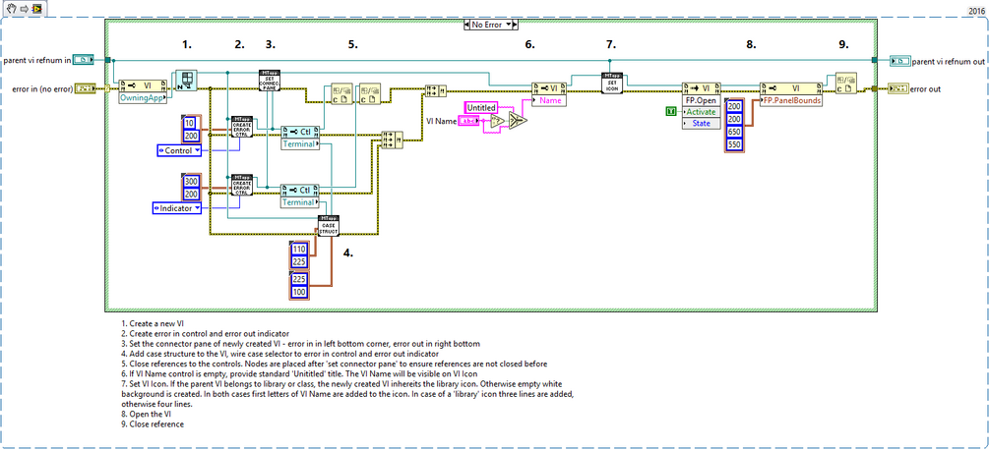Click the parent vi refnum in terminal
989x449 pixels.
tap(83, 60)
